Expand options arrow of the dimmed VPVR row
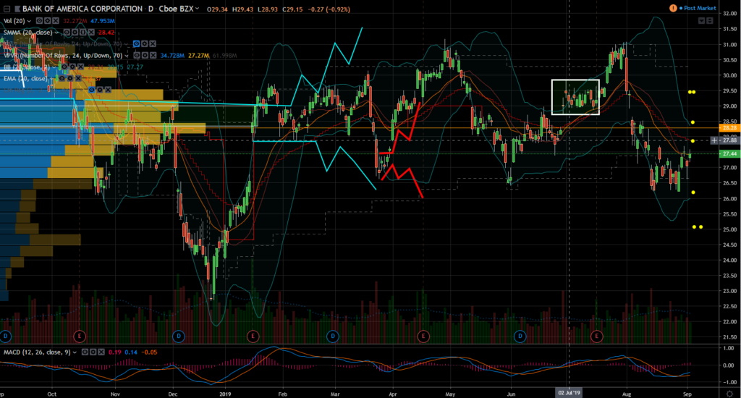Screen dimensions: 741x398 click(x=126, y=44)
